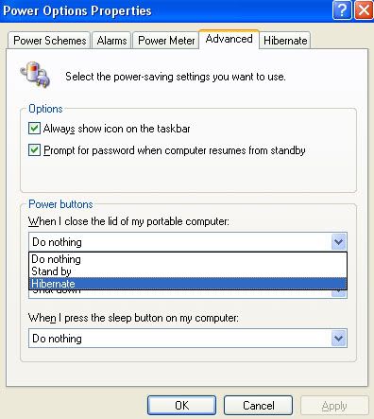Confirm settings with the OK button
The image size is (374, 419).
coord(182,405)
